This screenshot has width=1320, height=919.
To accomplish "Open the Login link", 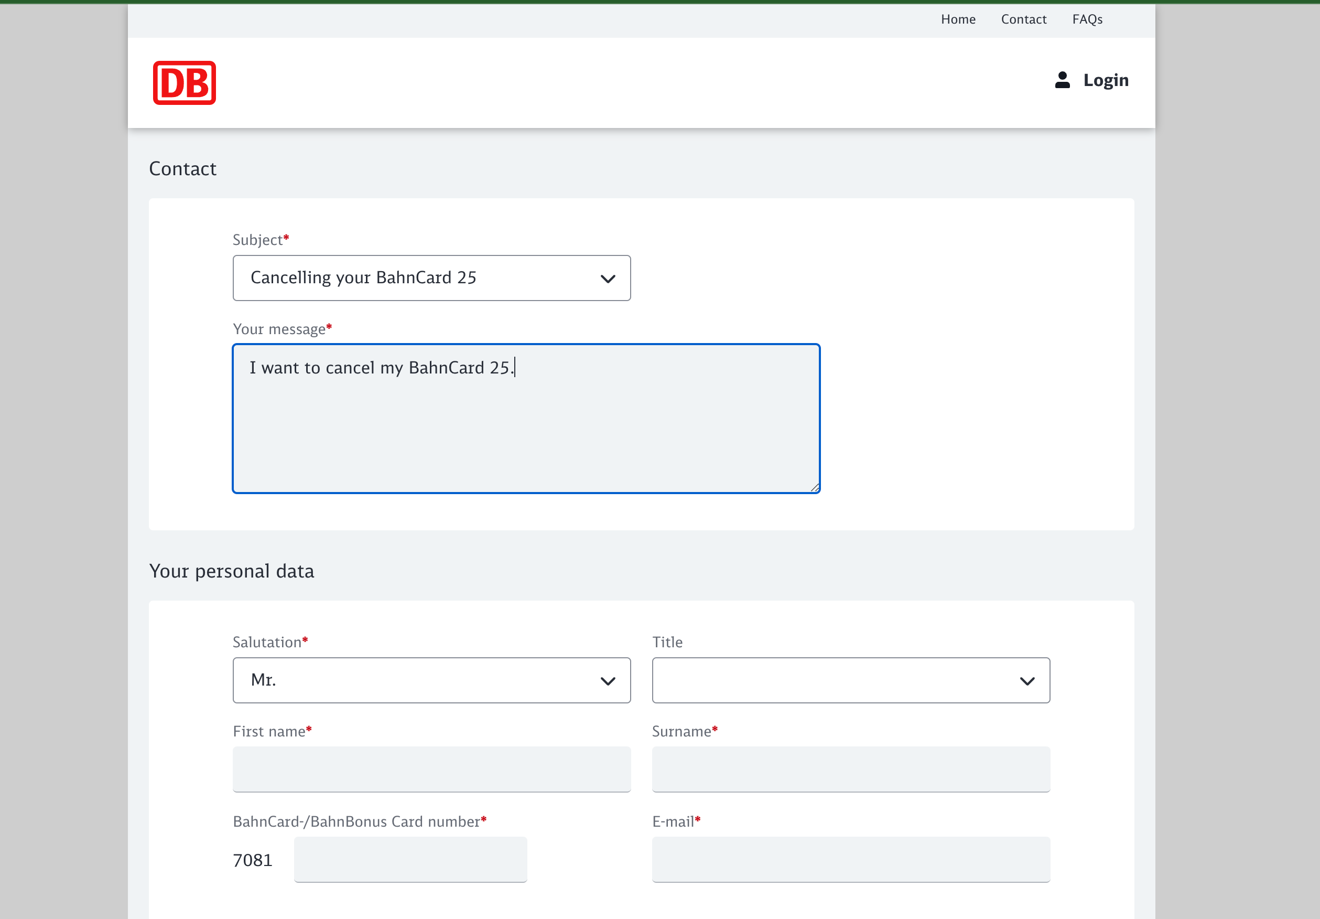I will [1106, 80].
